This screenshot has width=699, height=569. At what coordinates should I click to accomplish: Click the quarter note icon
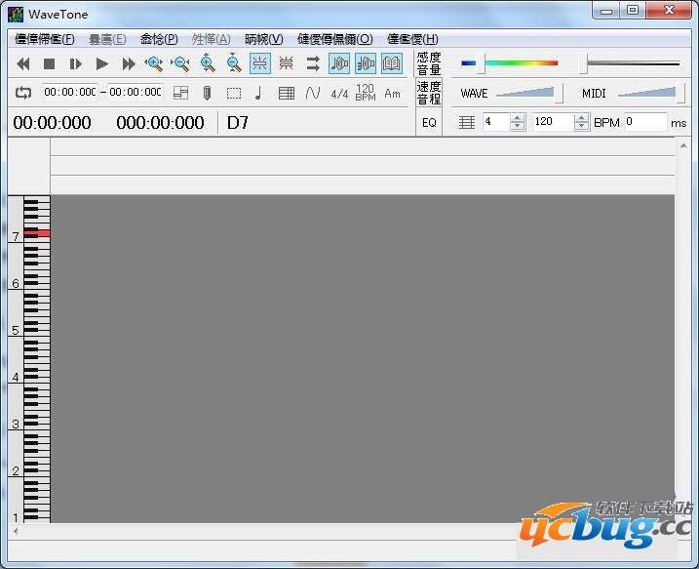(258, 93)
